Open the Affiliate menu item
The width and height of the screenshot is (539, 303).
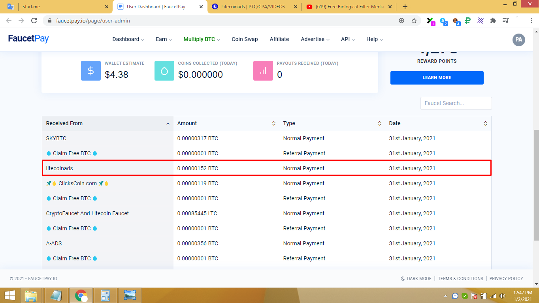279,39
